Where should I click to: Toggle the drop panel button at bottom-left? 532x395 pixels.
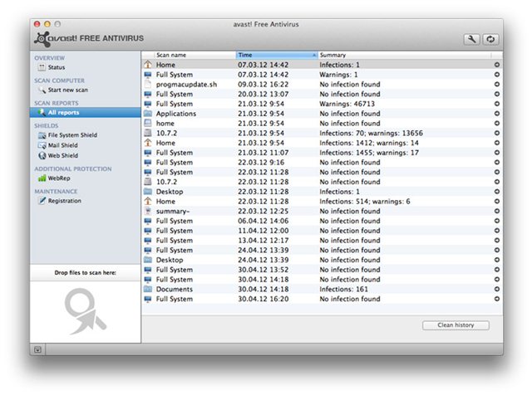38,349
